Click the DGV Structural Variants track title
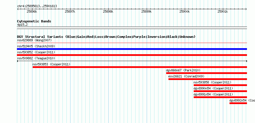The image size is (255, 123). coord(106,37)
